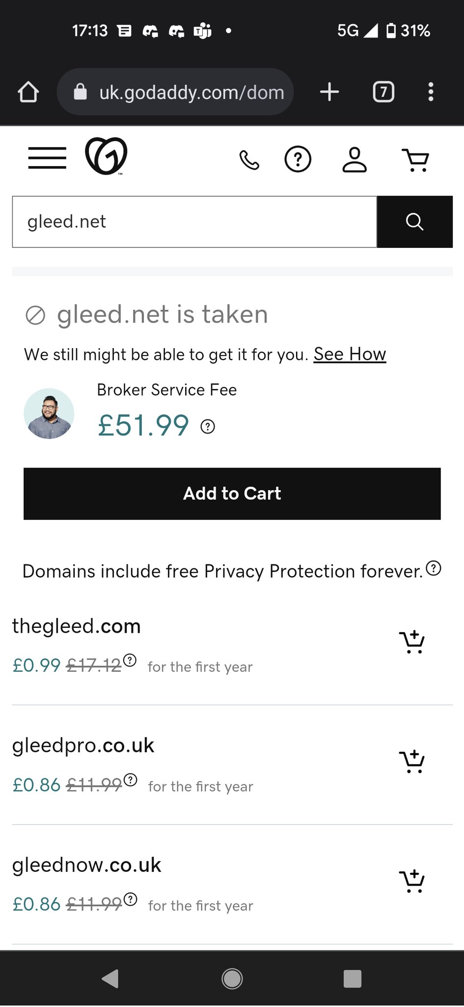Screen dimensions: 464x1007
Task: Show pricing info for thegleed.com
Action: point(130,660)
